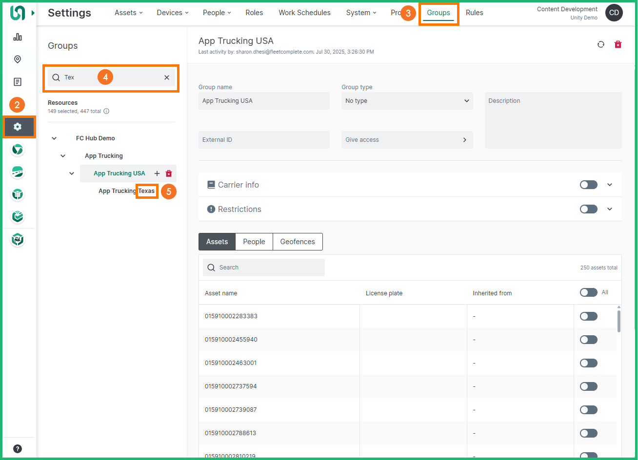Enable the Restrictions toggle
638x460 pixels.
pyautogui.click(x=588, y=209)
